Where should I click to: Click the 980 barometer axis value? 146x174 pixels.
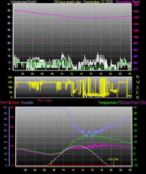pos(135,63)
